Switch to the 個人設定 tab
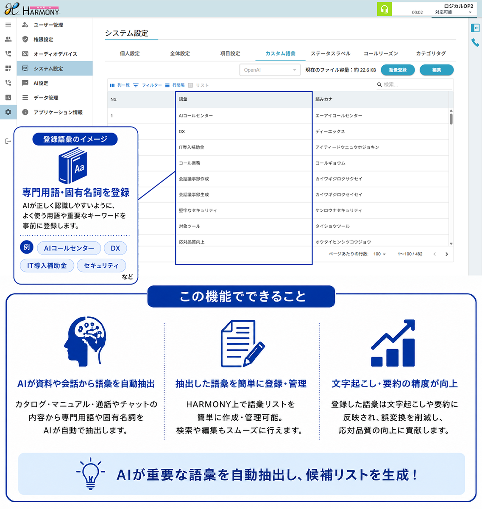482x509 pixels. 130,53
